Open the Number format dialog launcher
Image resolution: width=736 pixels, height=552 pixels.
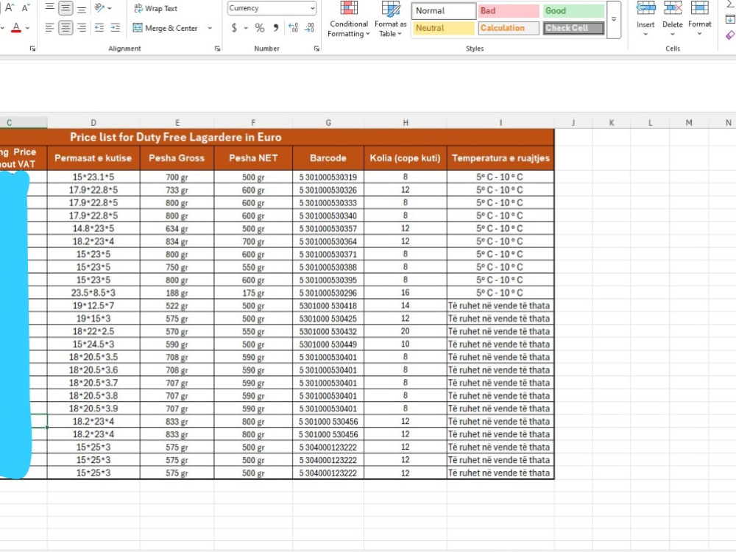coord(316,49)
